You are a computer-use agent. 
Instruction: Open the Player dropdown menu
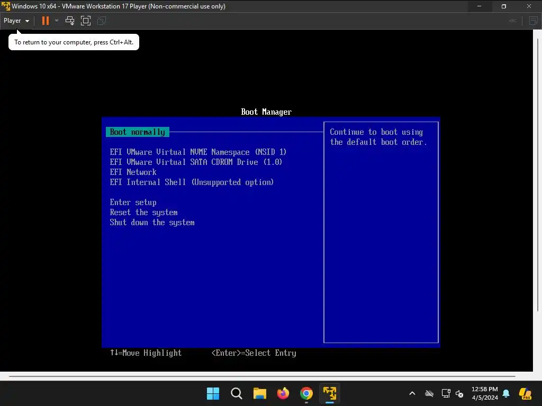pyautogui.click(x=16, y=21)
